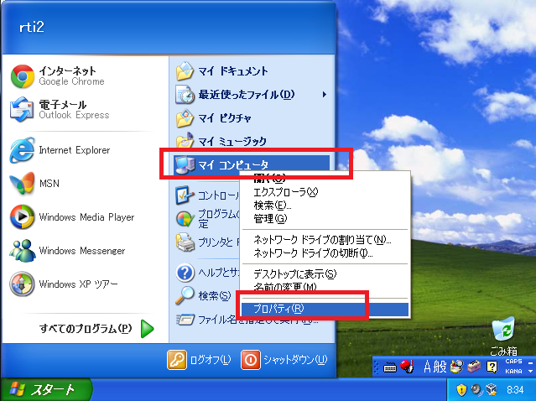This screenshot has height=401, width=536.
Task: Click the プログラムのアクセスと既定 icon
Action: 185,219
